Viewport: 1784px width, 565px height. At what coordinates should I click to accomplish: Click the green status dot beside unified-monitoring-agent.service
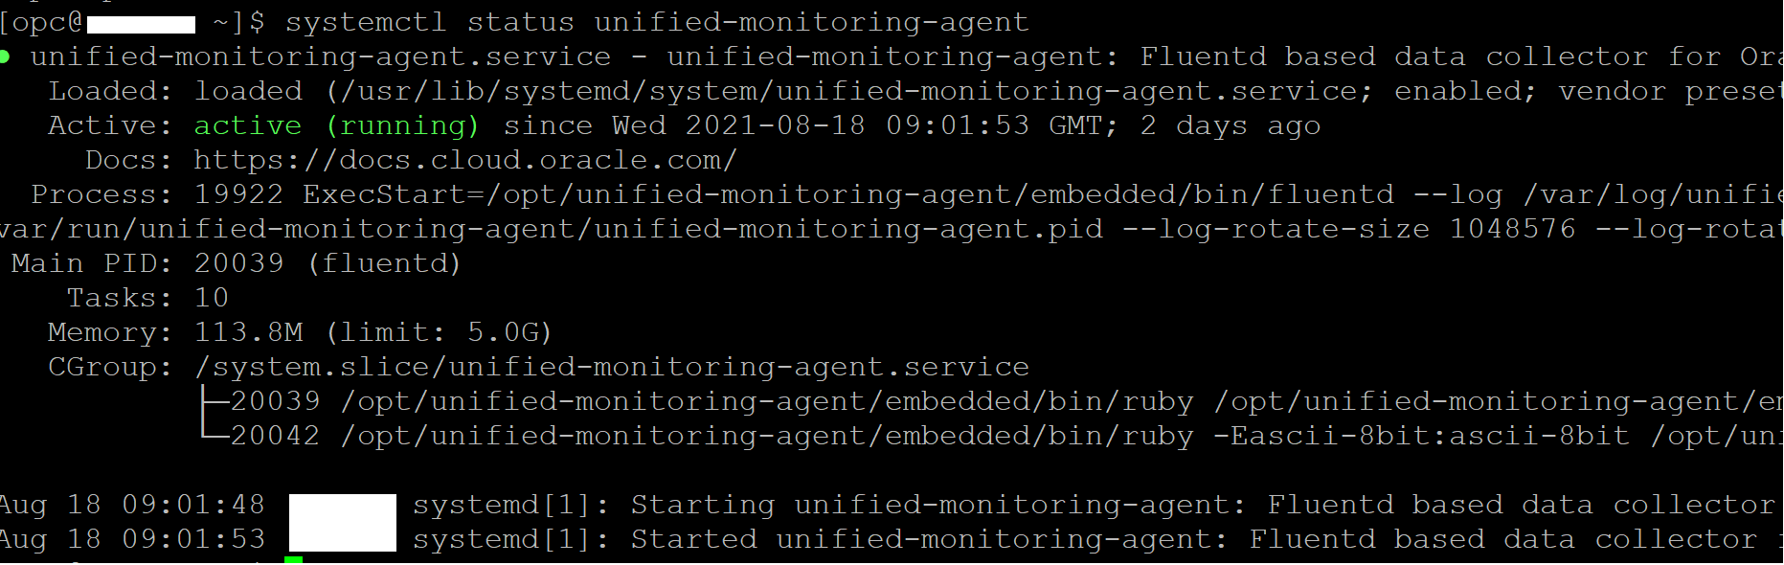(x=5, y=57)
